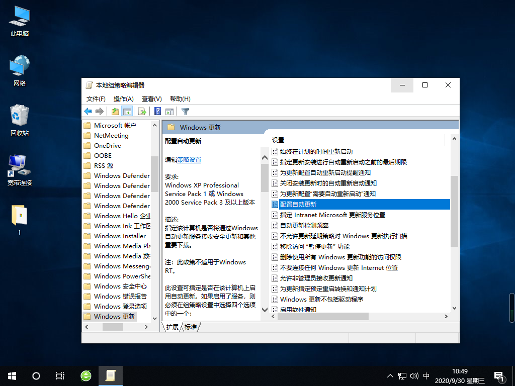The height and width of the screenshot is (386, 515).
Task: Toggle the console tree pane icon
Action: pos(127,111)
